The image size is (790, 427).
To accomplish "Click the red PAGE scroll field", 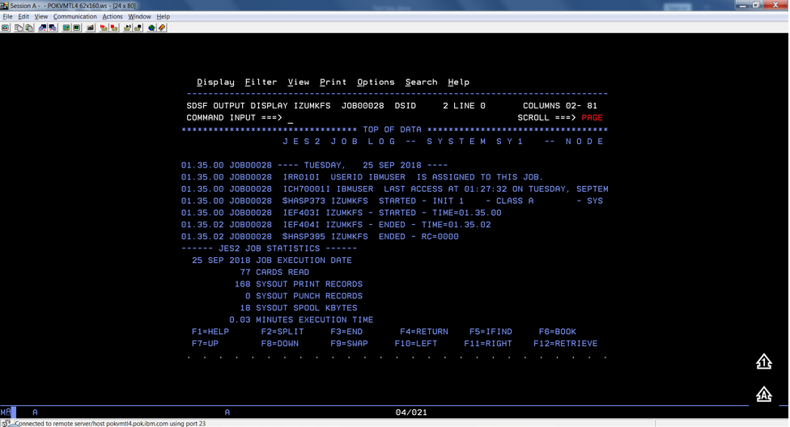I will tap(592, 118).
